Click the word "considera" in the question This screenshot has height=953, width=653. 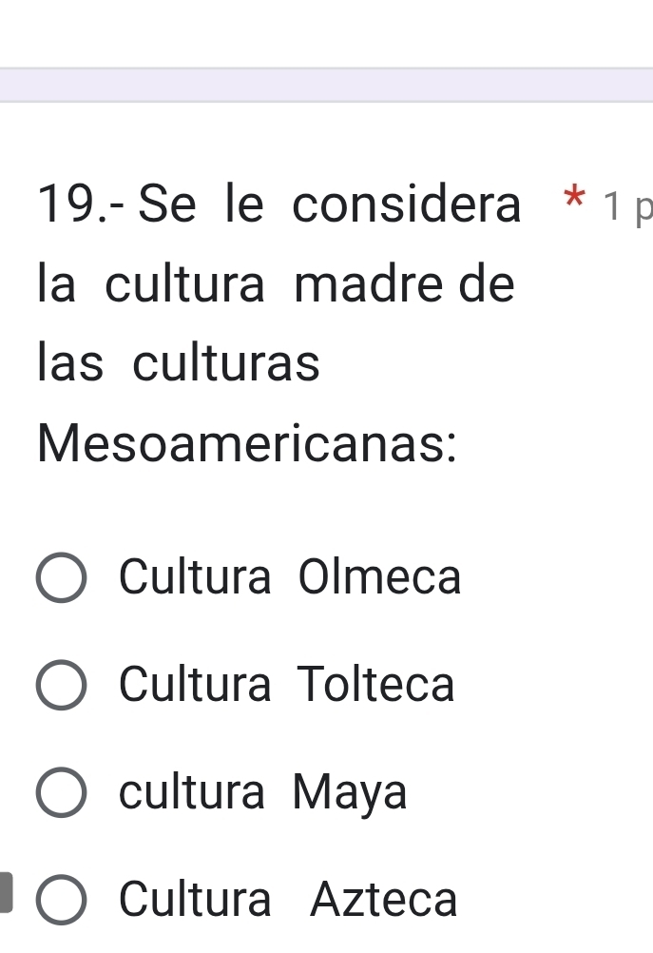click(x=407, y=206)
